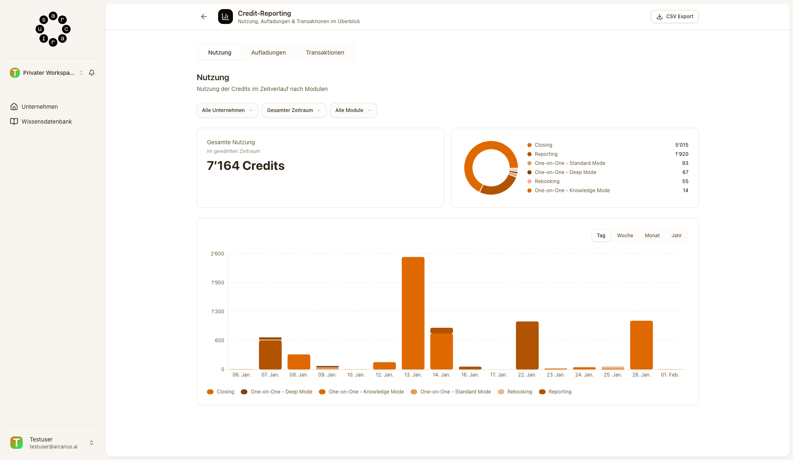Switch to the Aufladungen tab
793x460 pixels.
pos(268,52)
